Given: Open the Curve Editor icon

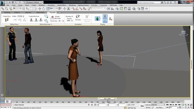Looking at the screenshot, I should click(x=125, y=9).
